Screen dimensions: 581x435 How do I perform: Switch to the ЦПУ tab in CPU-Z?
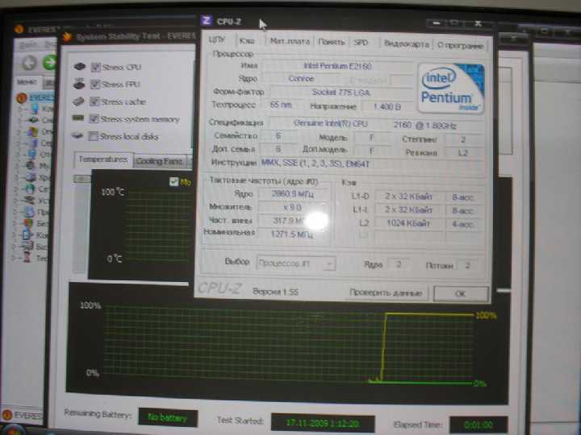click(218, 40)
